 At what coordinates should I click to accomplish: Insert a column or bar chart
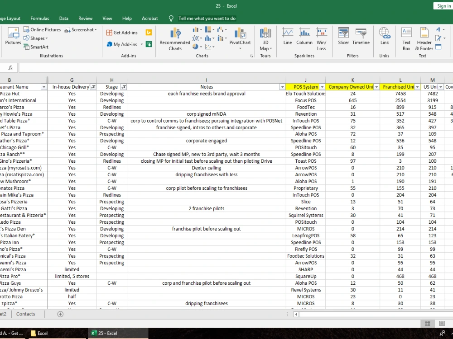197,30
